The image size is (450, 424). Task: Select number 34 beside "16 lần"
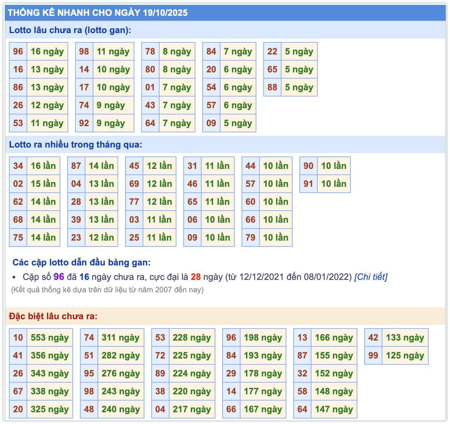18,166
